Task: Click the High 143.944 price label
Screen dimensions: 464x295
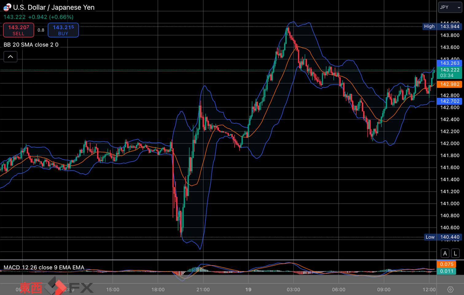Action: 442,26
